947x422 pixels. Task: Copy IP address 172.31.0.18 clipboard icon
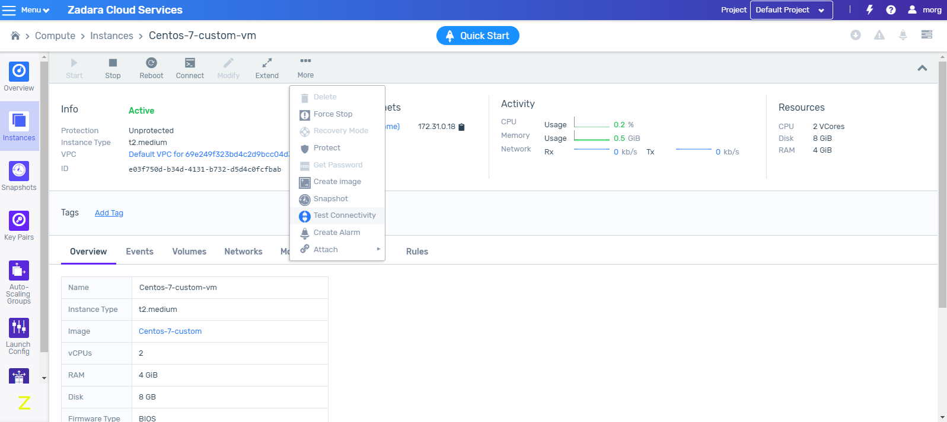tap(462, 127)
